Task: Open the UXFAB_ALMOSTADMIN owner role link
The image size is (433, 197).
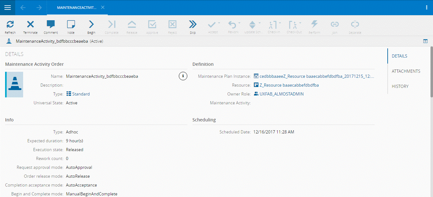Action: [281, 94]
